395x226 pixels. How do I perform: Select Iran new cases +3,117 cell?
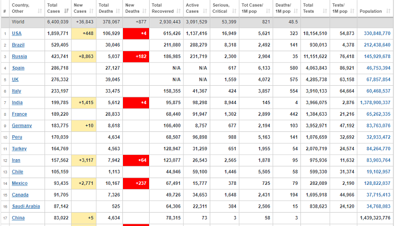pos(83,160)
